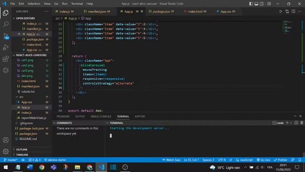Open the Search view in activity bar
The height and width of the screenshot is (172, 305).
coord(6,24)
